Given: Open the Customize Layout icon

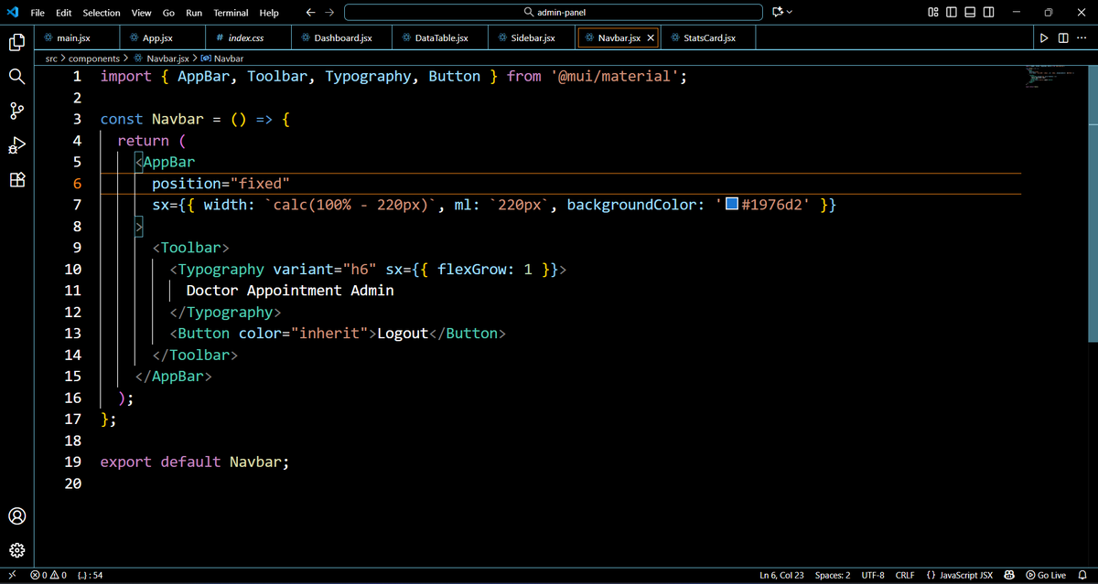Looking at the screenshot, I should (933, 12).
